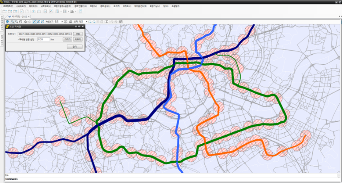The width and height of the screenshot is (342, 183).
Task: Click the zoom out magnifier tool
Action: 17,22
